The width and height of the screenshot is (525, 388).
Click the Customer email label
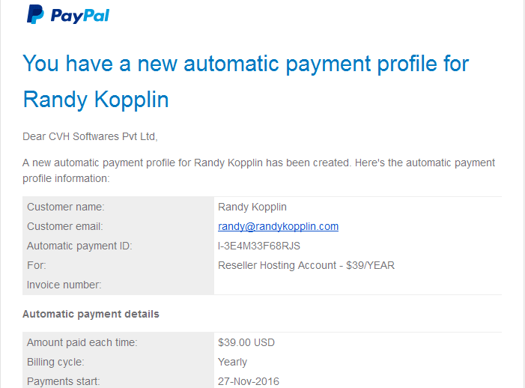coord(65,226)
